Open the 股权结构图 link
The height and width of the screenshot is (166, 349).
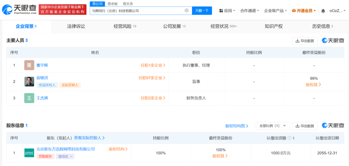pyautogui.click(x=237, y=126)
